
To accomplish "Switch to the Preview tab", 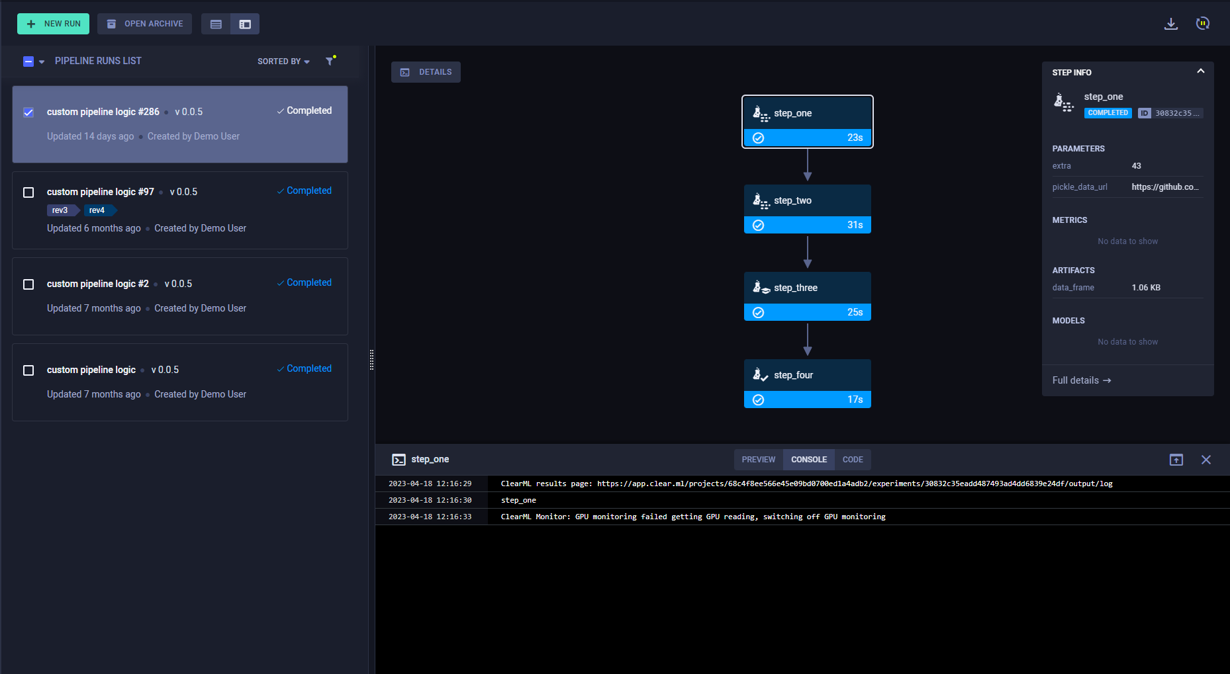I will click(x=758, y=460).
